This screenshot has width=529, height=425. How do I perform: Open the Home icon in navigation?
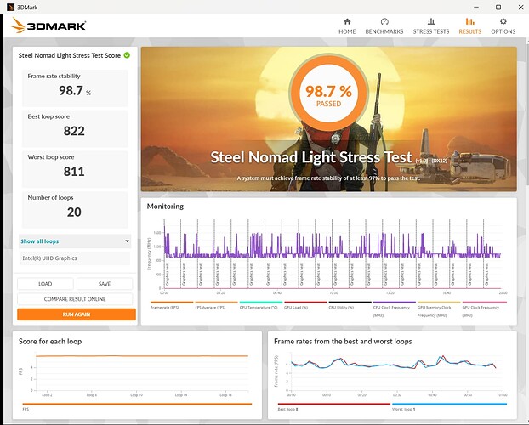coord(347,21)
